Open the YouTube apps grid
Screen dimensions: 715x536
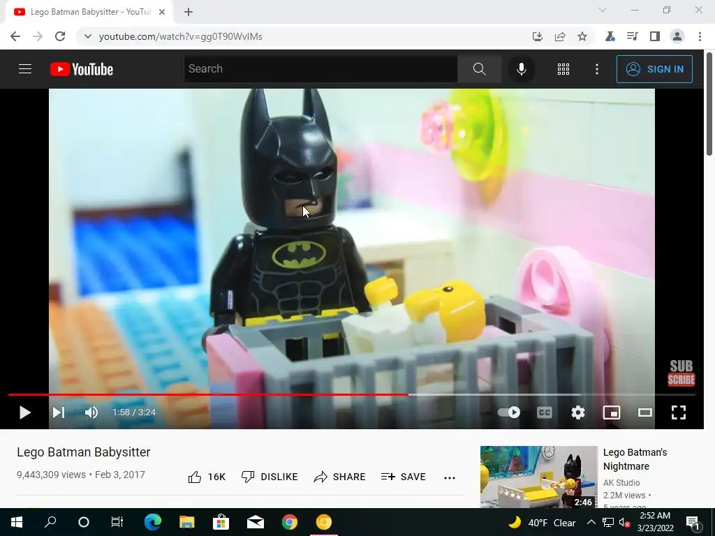point(563,69)
